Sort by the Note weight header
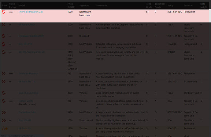This screenshot has height=137, width=211. 204,6
